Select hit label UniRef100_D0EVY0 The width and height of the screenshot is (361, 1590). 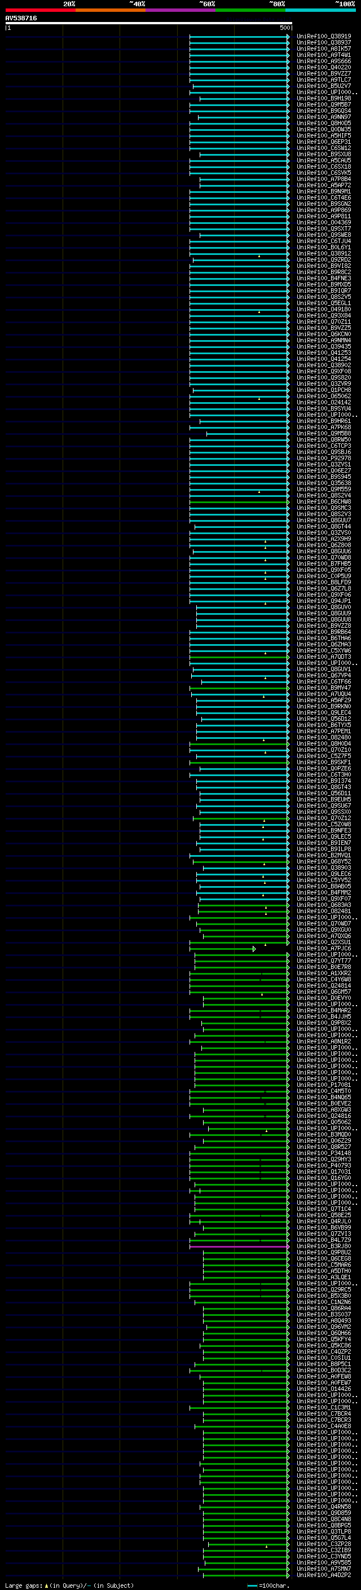pyautogui.click(x=323, y=998)
